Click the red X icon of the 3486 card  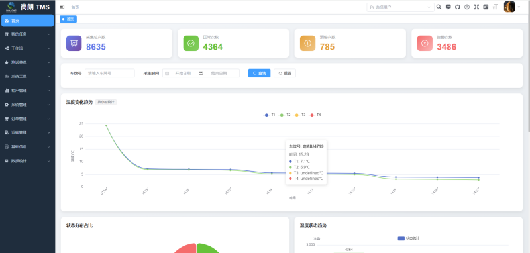coord(425,43)
